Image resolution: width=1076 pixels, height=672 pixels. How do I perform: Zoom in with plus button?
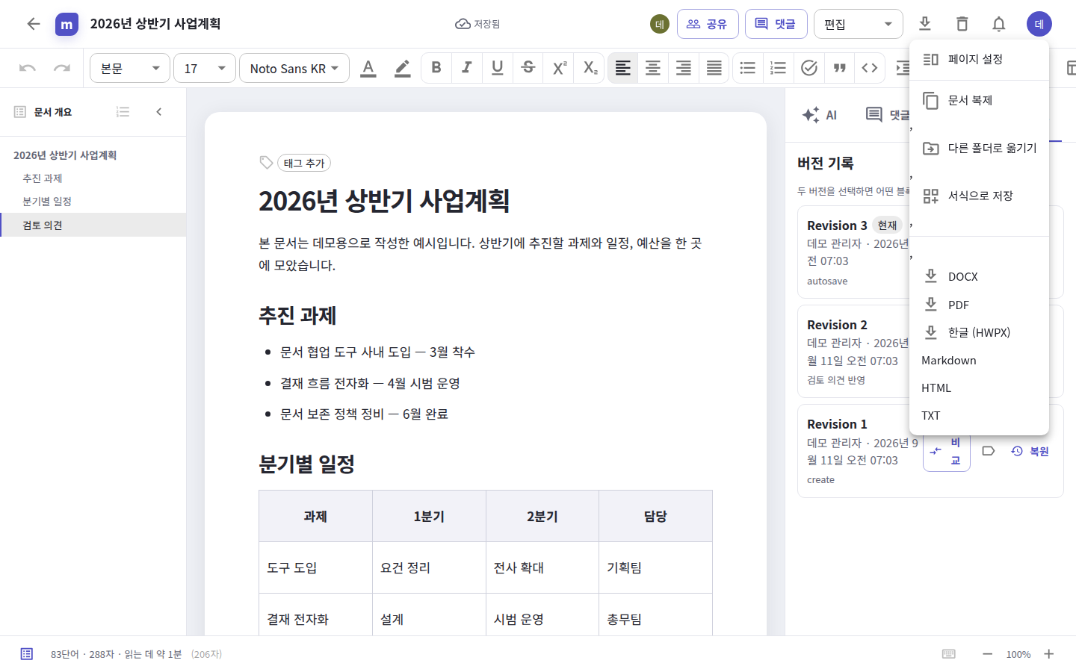click(1049, 654)
